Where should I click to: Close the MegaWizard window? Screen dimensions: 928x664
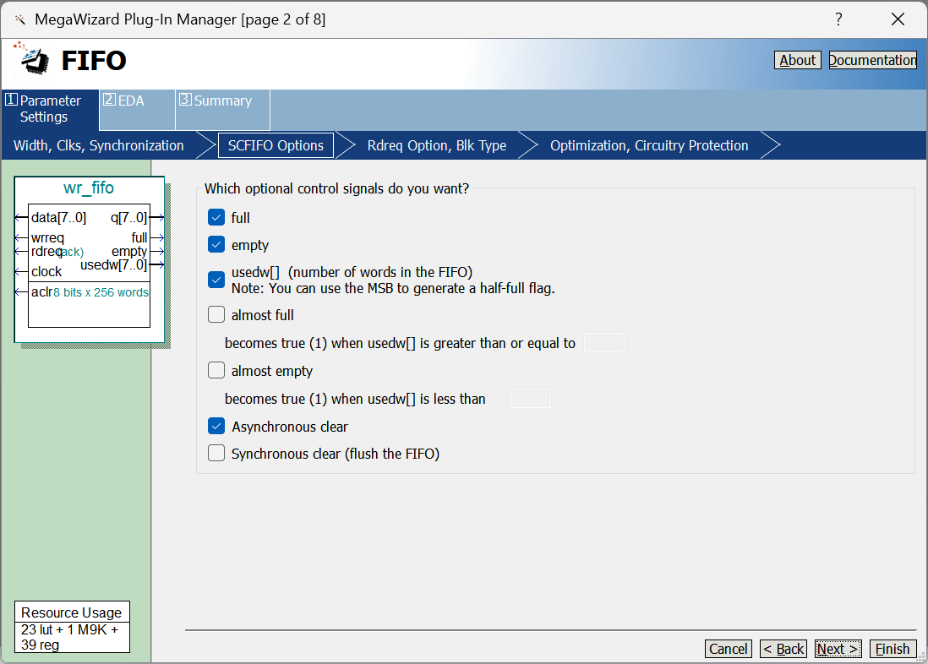[898, 19]
